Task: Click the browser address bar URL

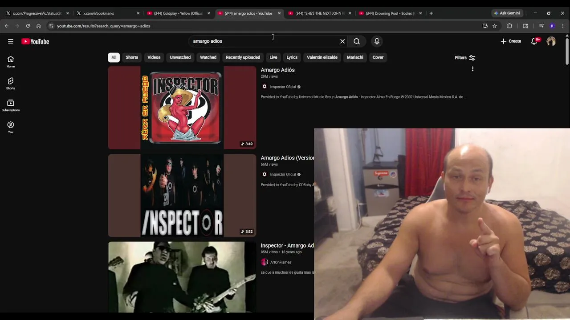Action: (103, 26)
